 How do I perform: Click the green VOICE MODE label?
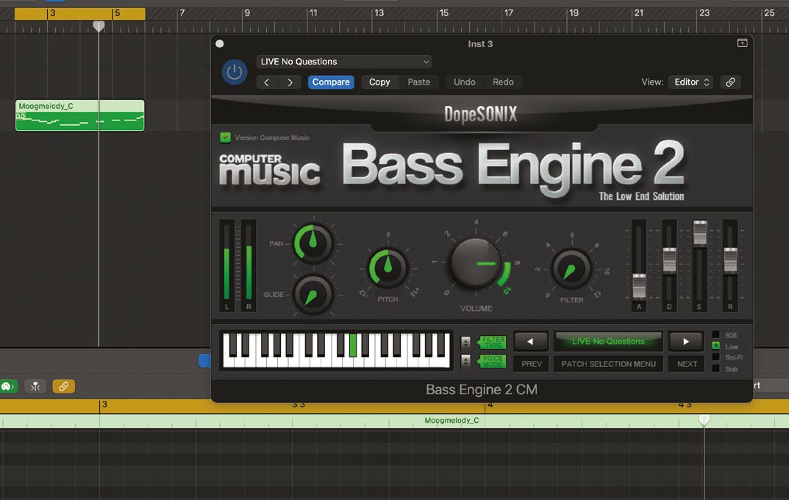(x=492, y=361)
